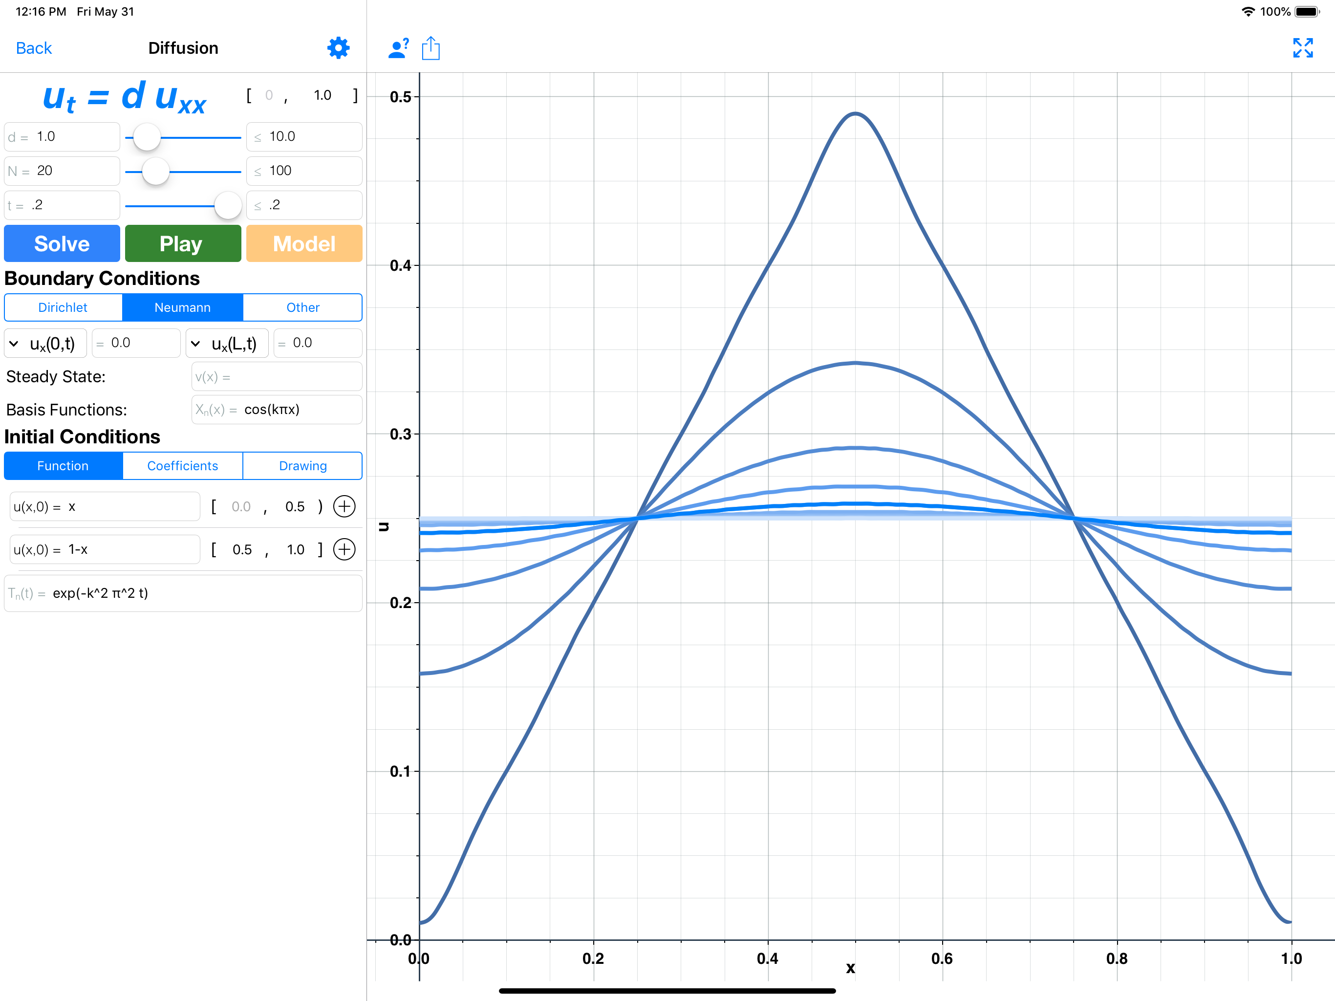
Task: Expand the ux(L,t) boundary dropdown
Action: tap(227, 344)
